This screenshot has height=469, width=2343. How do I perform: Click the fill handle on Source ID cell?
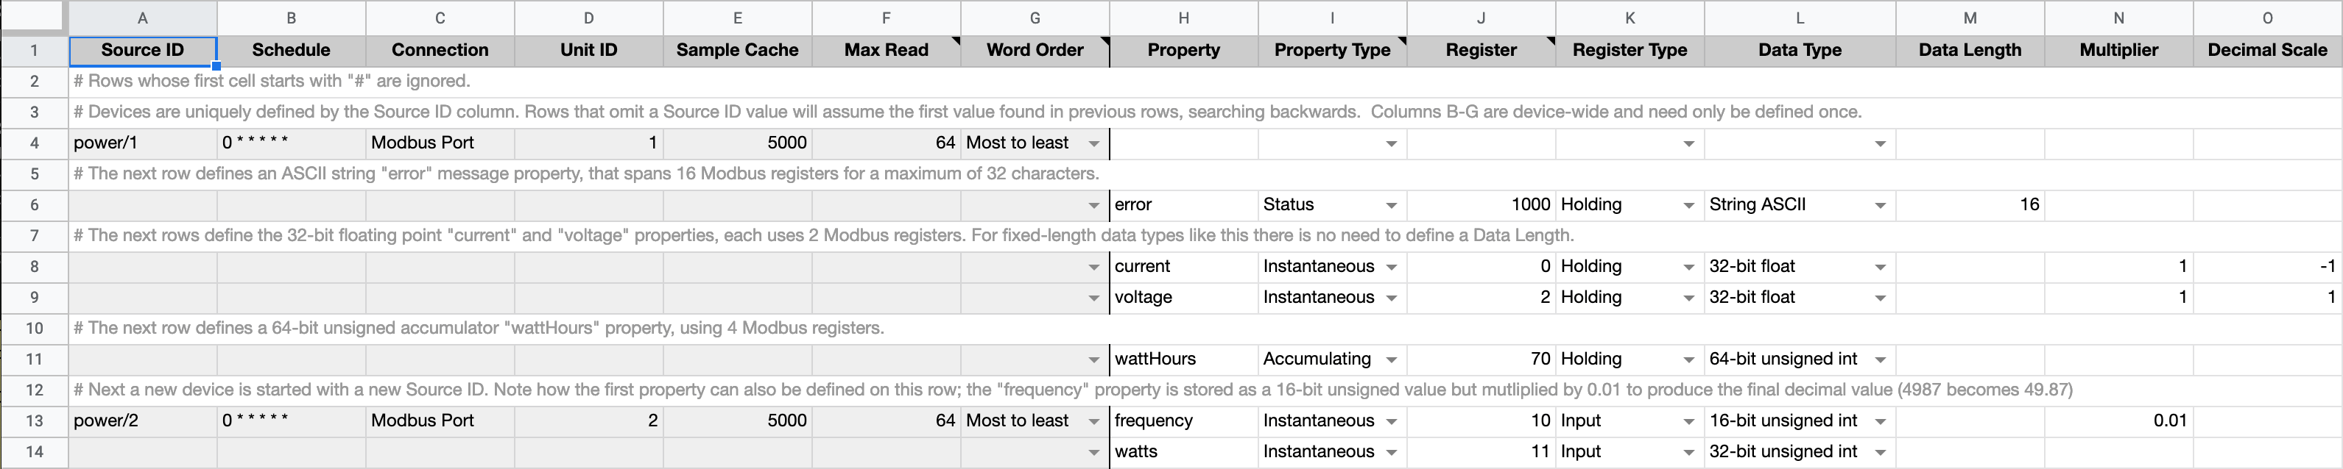pos(216,65)
